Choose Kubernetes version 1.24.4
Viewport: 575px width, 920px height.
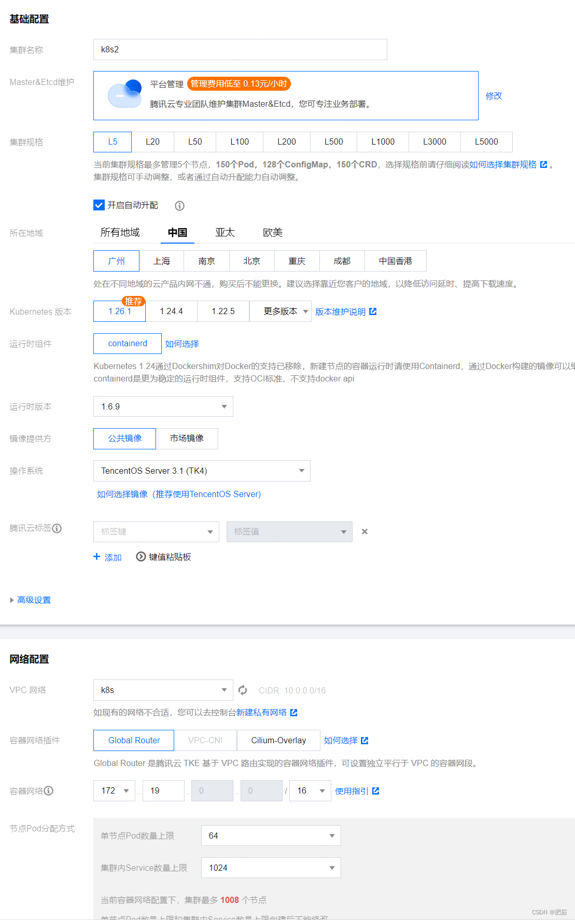(x=172, y=312)
